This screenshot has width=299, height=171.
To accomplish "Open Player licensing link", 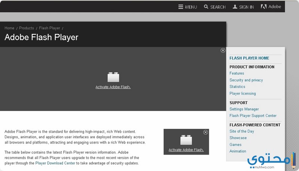I will click(x=243, y=94).
